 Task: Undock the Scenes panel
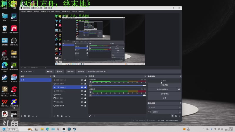click(50, 76)
